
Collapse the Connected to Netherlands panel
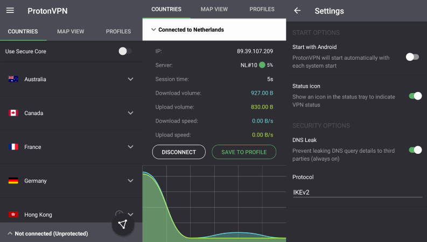point(153,30)
